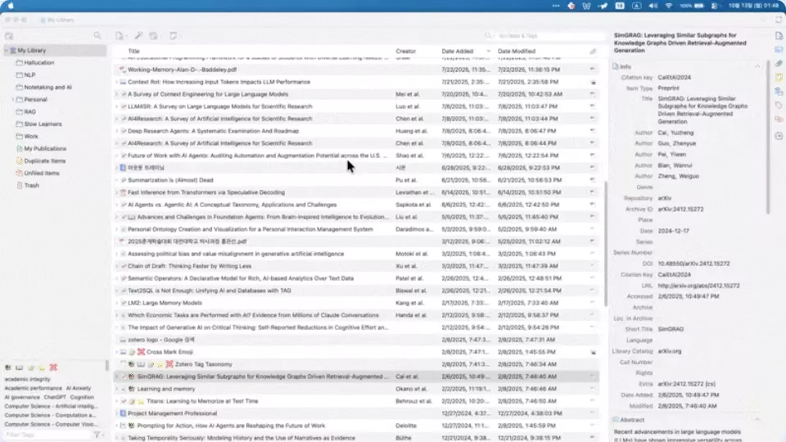Select the RAG collection
Screen dimensions: 786x442
[x=56, y=112]
